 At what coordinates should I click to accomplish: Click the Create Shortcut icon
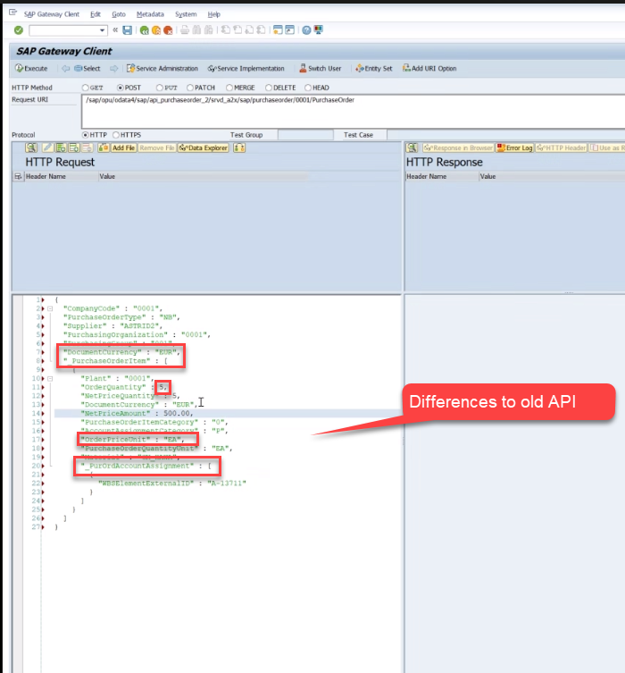coord(290,30)
